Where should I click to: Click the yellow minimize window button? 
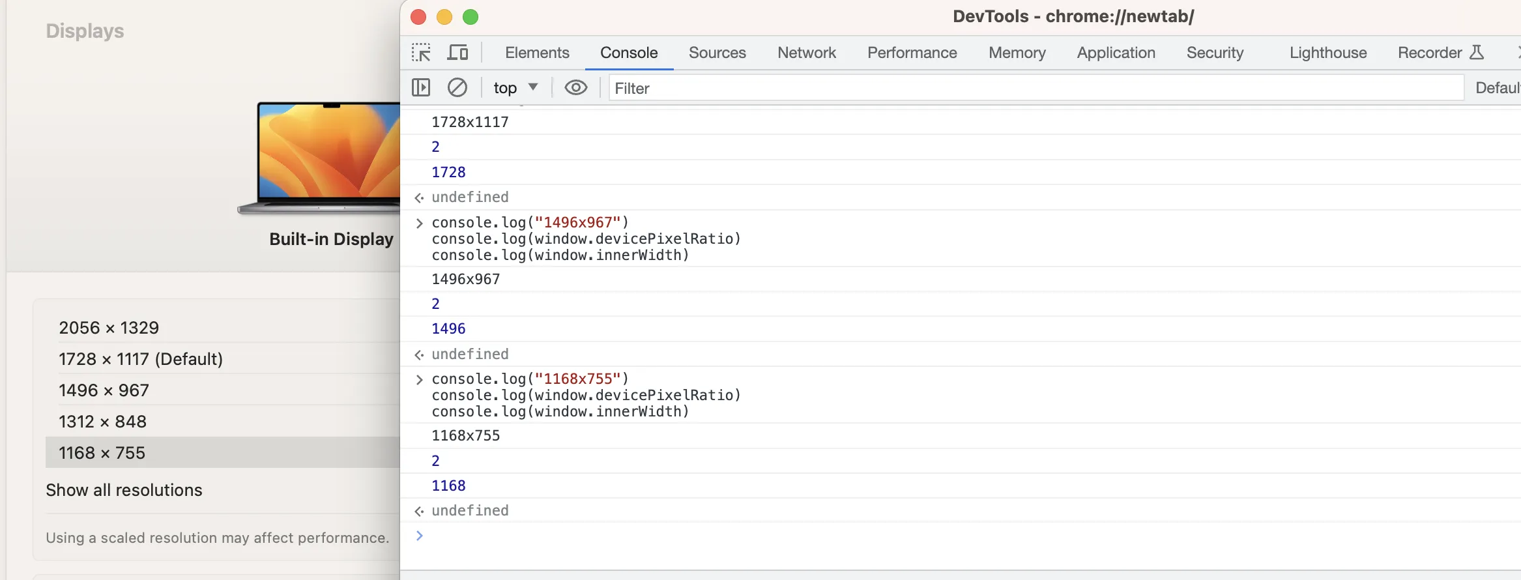[x=444, y=17]
